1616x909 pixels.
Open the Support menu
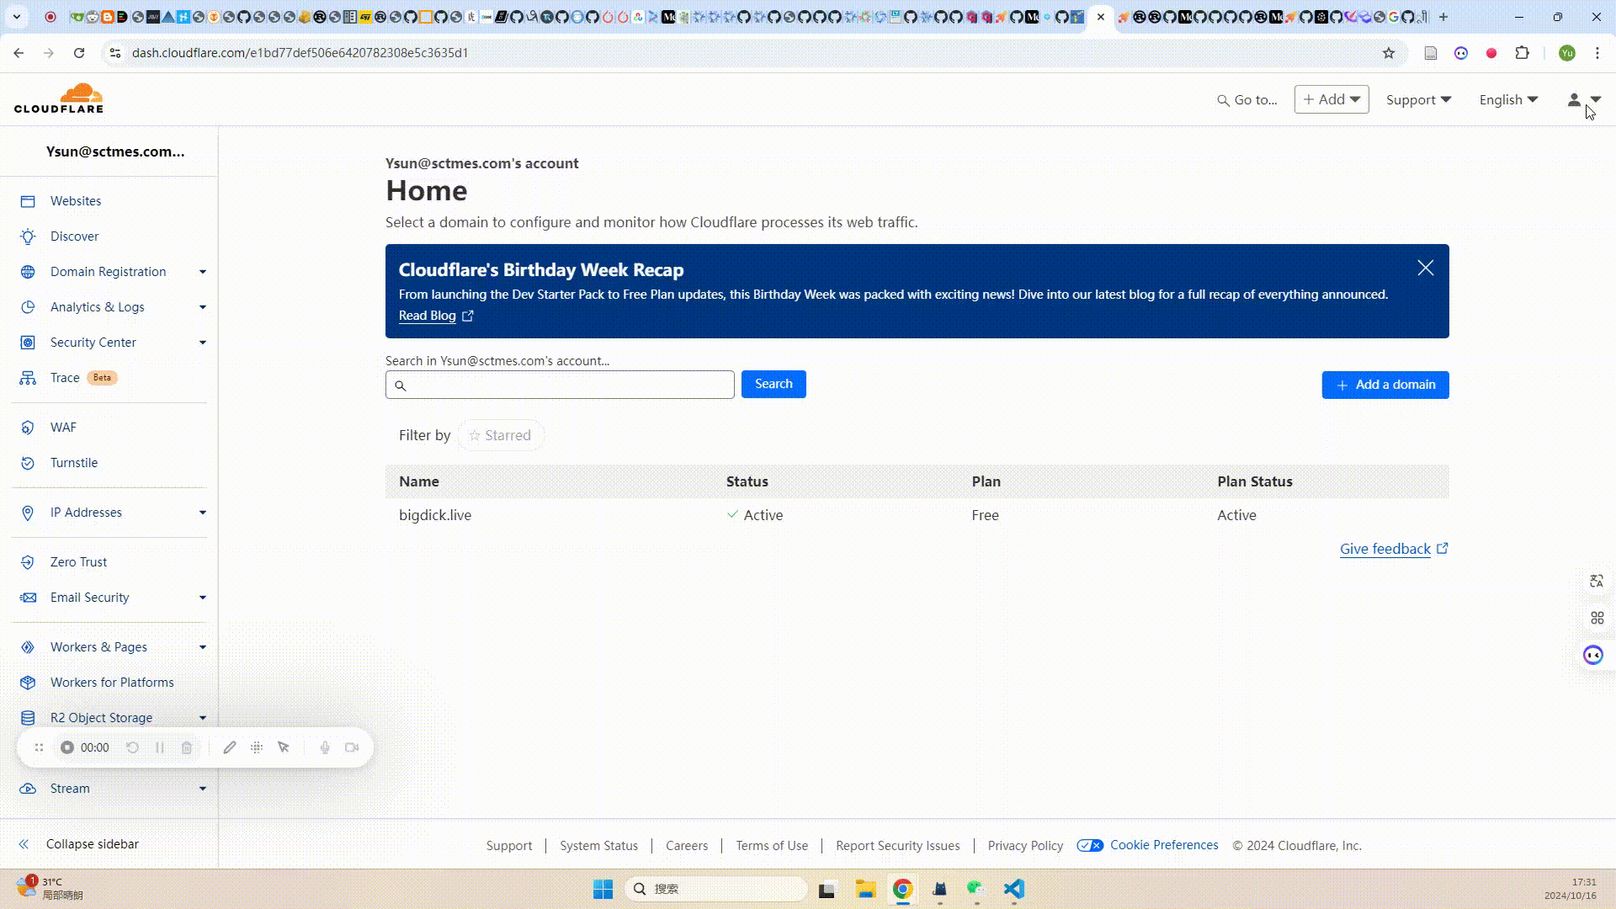point(1417,99)
